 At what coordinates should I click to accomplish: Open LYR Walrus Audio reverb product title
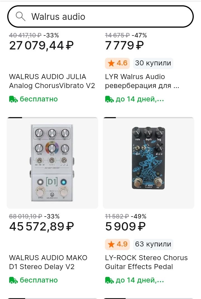coord(142,81)
